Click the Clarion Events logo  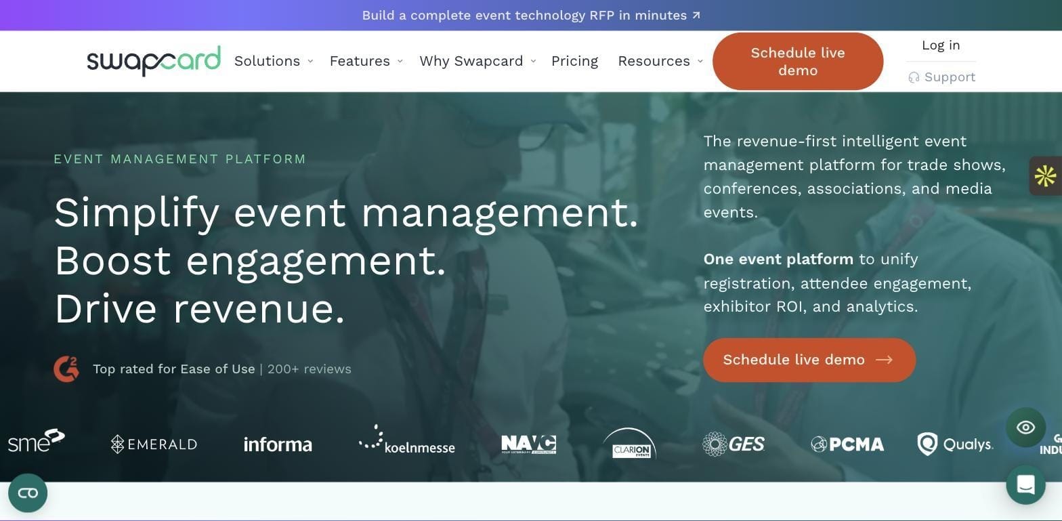click(x=630, y=444)
